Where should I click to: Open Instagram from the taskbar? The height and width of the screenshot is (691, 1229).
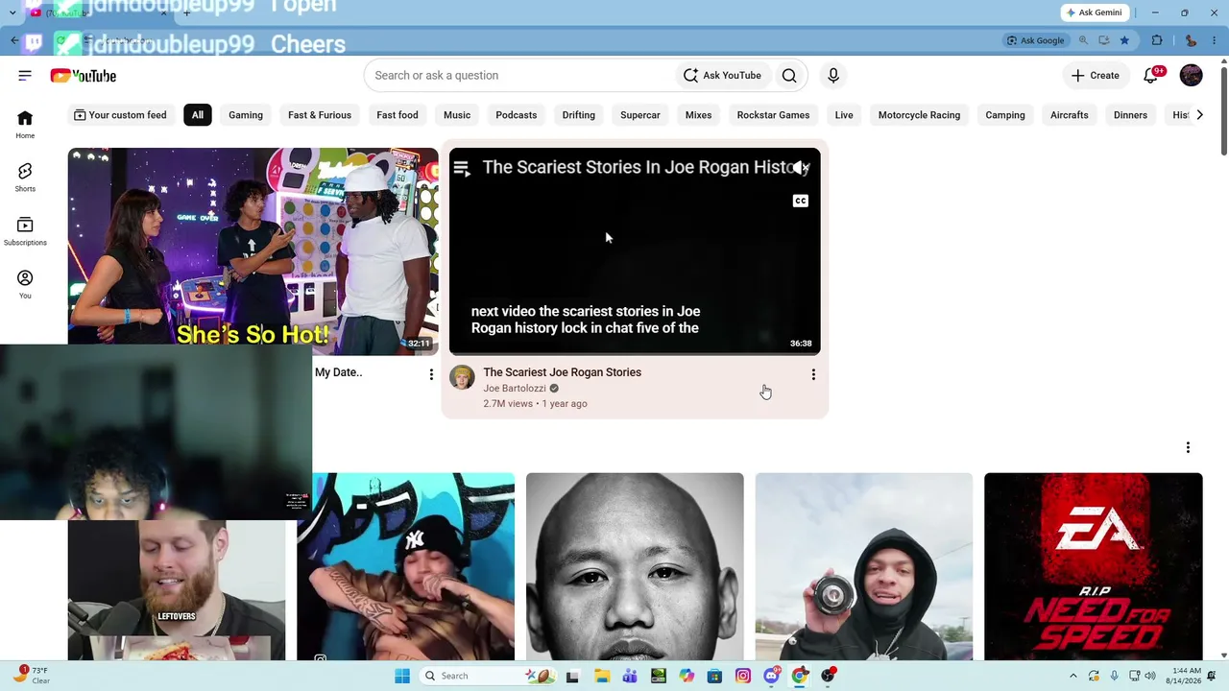(x=743, y=676)
